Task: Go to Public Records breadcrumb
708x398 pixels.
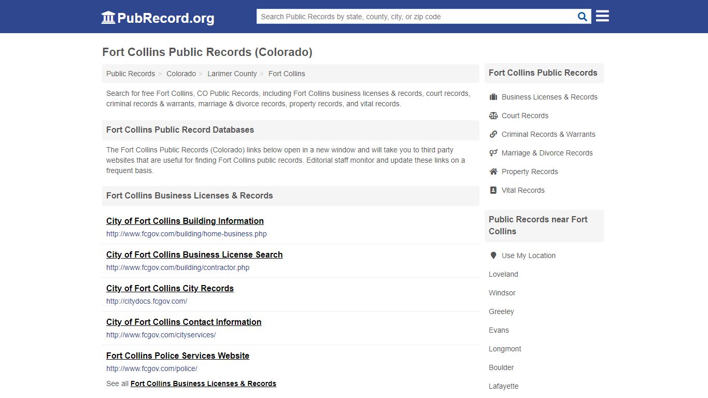Action: pos(131,74)
